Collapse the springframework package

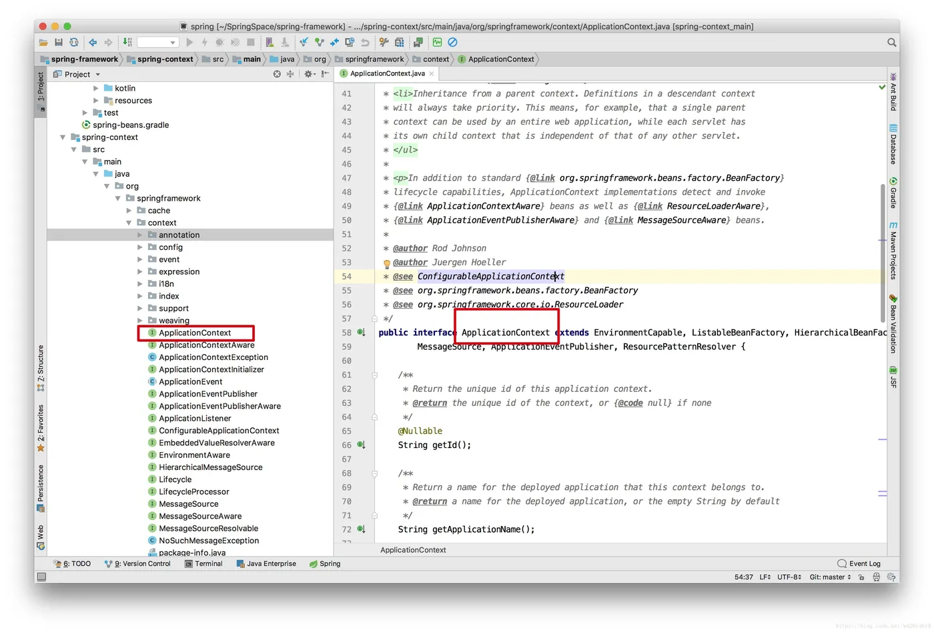(118, 198)
